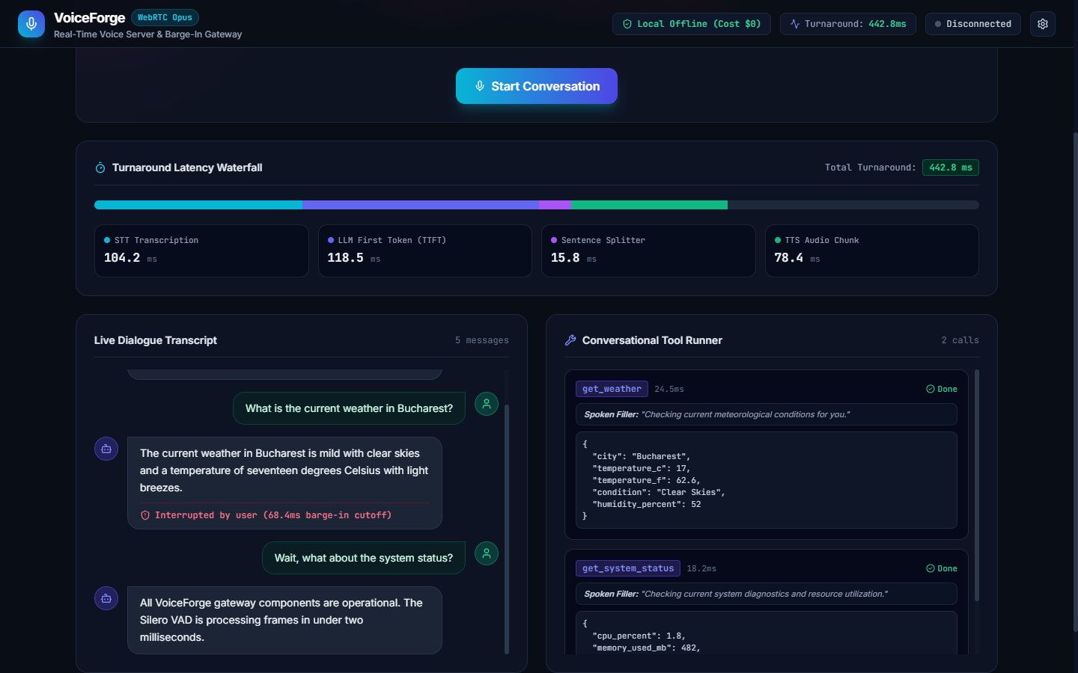Start the conversation with the Start Conversation button
1078x673 pixels.
coord(537,86)
